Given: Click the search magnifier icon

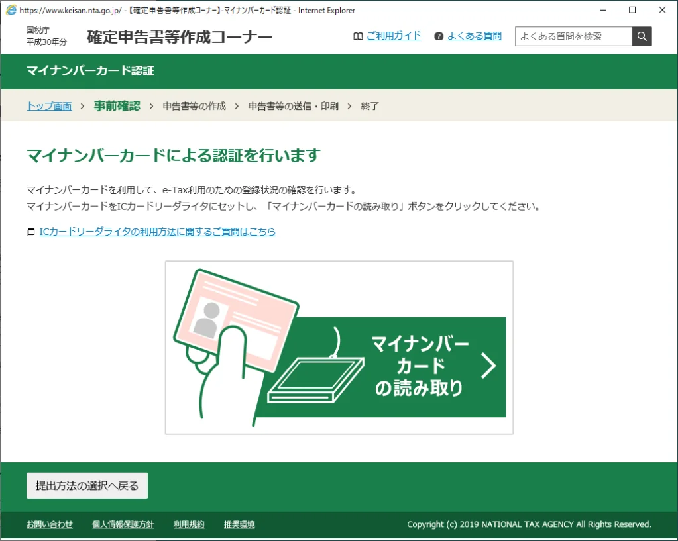Looking at the screenshot, I should [640, 36].
